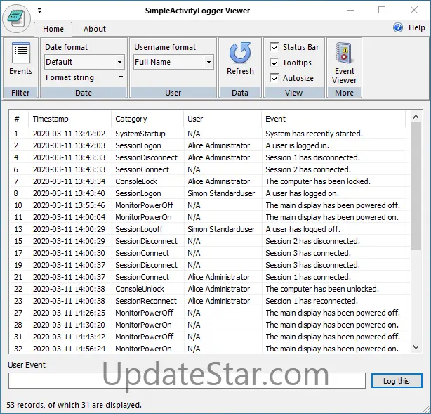Click the '53 records' status bar text
Screen dimensions: 431x414
[x=74, y=405]
